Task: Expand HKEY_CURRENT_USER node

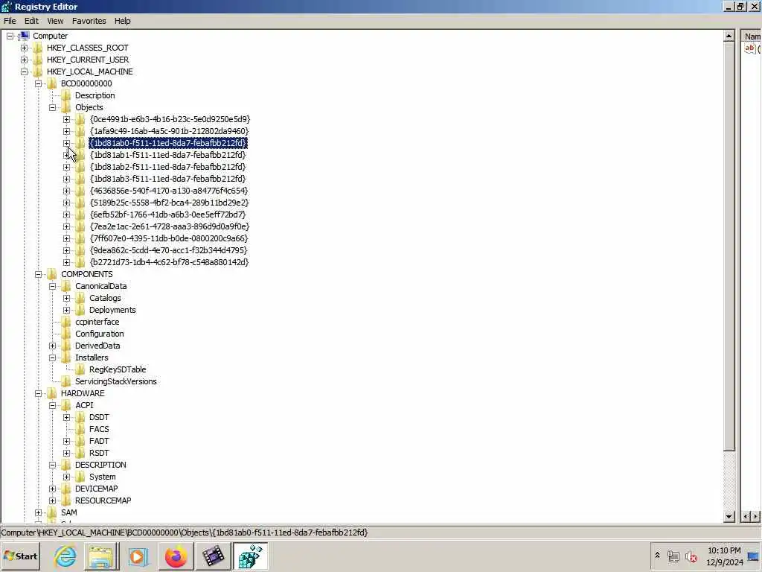Action: pos(25,60)
